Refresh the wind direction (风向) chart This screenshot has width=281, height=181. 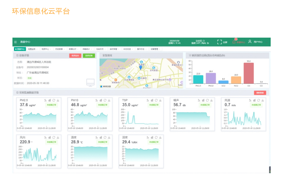[x=54, y=137]
